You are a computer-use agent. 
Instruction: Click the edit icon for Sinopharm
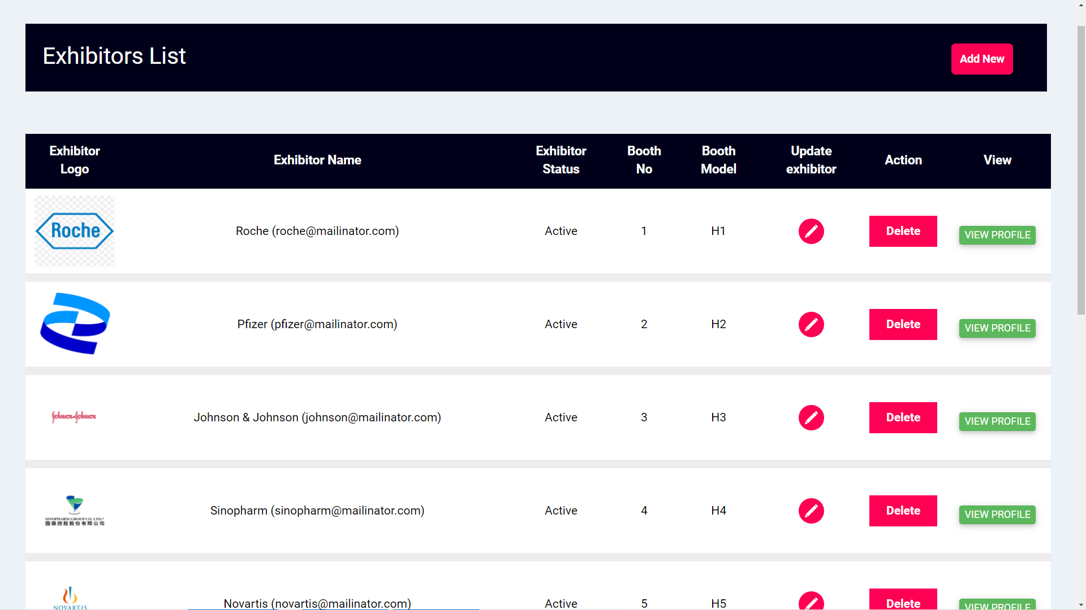coord(812,510)
